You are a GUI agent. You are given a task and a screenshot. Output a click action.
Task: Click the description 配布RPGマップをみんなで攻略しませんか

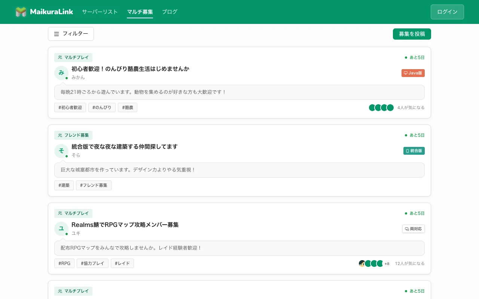point(239,248)
